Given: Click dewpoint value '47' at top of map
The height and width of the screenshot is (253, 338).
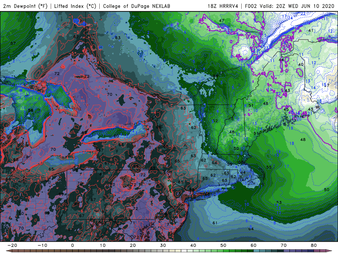Looking at the screenshot, I should [221, 21].
